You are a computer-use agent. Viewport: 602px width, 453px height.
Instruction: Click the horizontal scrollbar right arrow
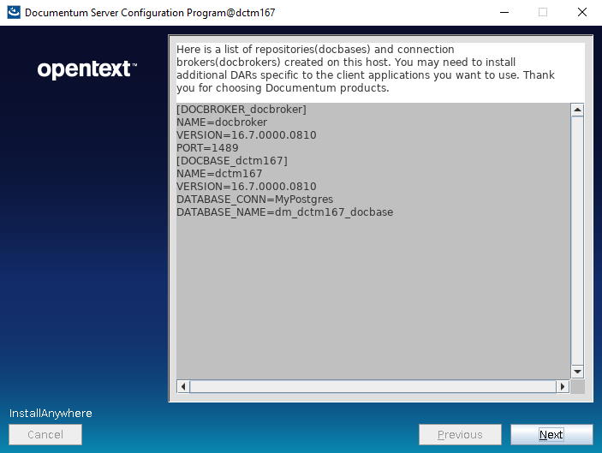pyautogui.click(x=563, y=386)
